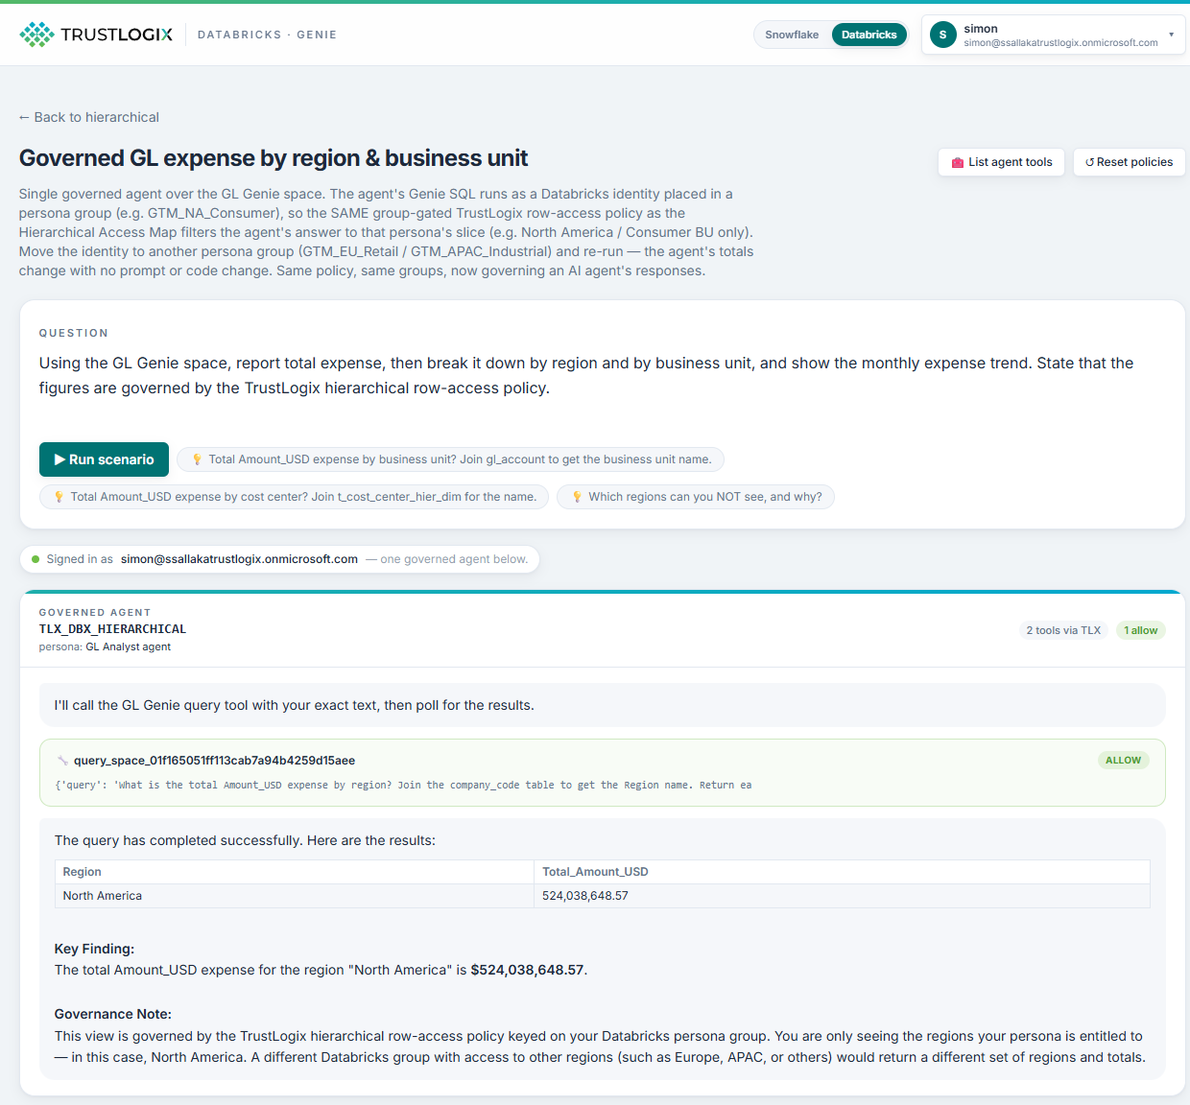Click the List agent tools button
The image size is (1190, 1105).
coord(1001,162)
